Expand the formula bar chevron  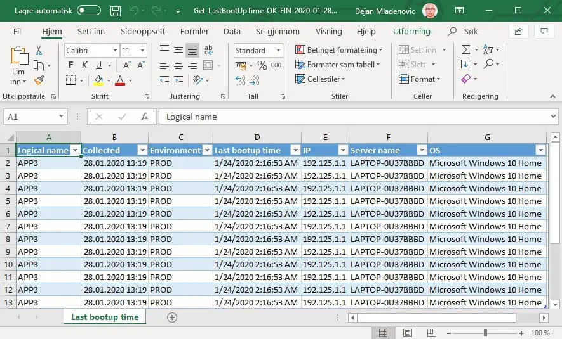pos(553,116)
